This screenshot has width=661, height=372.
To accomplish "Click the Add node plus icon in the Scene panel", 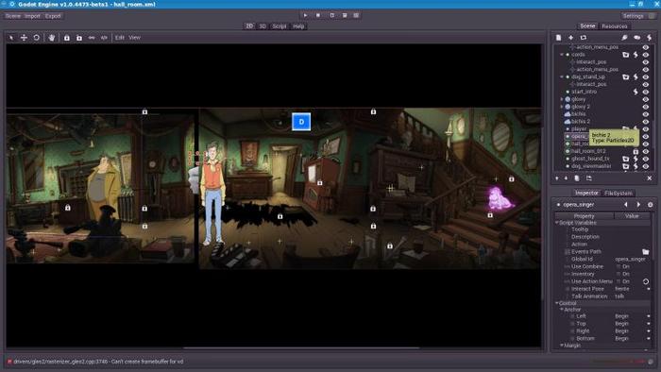I will 570,38.
